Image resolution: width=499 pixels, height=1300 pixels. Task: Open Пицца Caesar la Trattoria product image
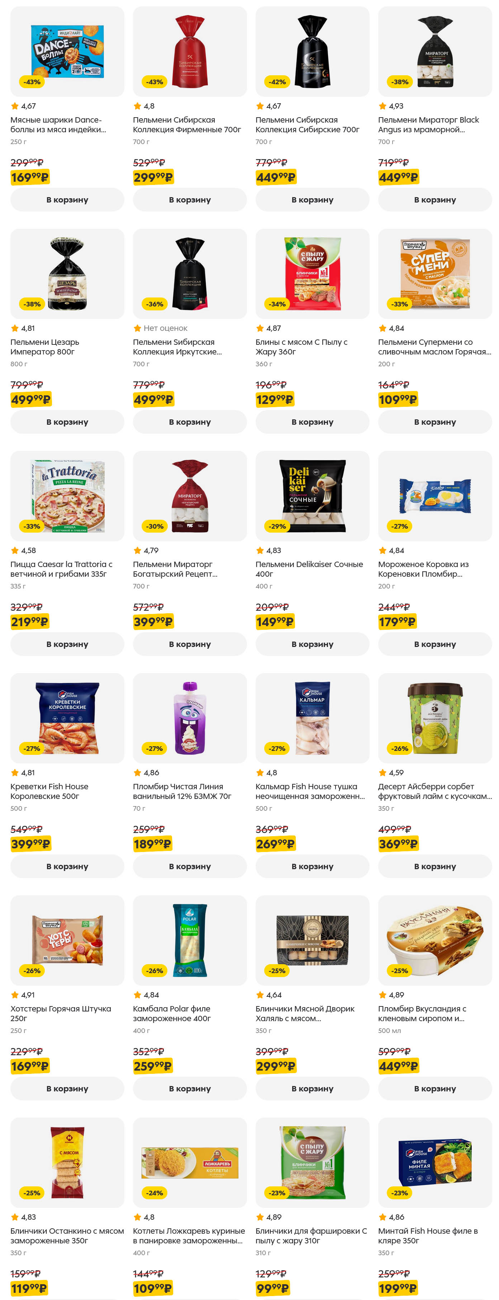pos(67,496)
